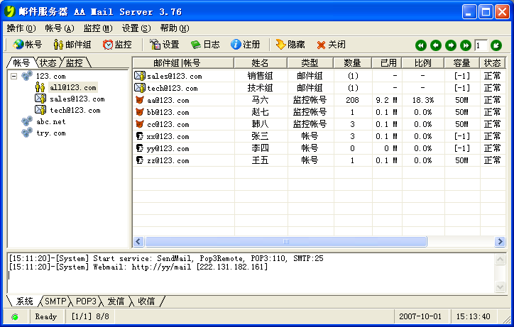Click the monitor account icon for bb@123.com

pos(140,112)
